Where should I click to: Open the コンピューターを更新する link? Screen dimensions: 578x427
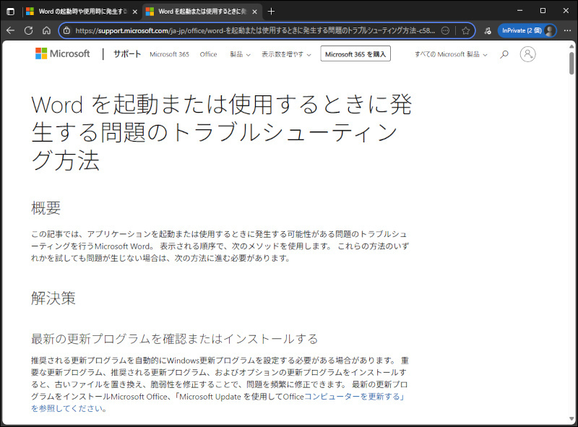click(354, 397)
